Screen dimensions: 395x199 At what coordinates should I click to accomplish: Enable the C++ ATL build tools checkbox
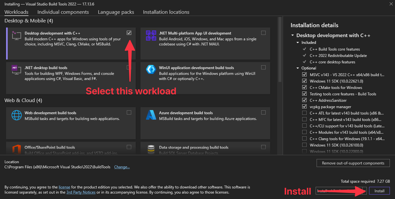coord(304,113)
